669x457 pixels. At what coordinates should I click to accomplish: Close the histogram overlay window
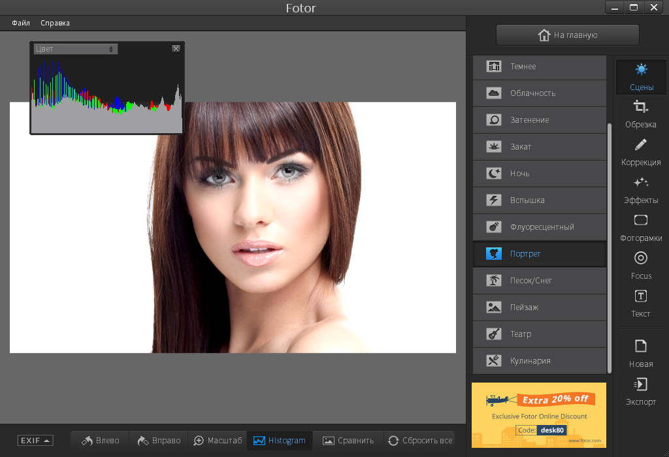(x=176, y=48)
